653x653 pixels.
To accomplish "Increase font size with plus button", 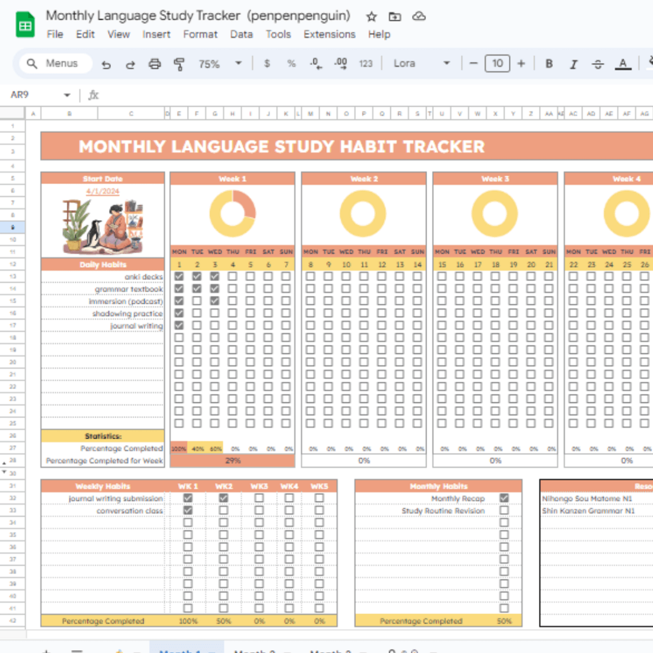I will tap(521, 64).
